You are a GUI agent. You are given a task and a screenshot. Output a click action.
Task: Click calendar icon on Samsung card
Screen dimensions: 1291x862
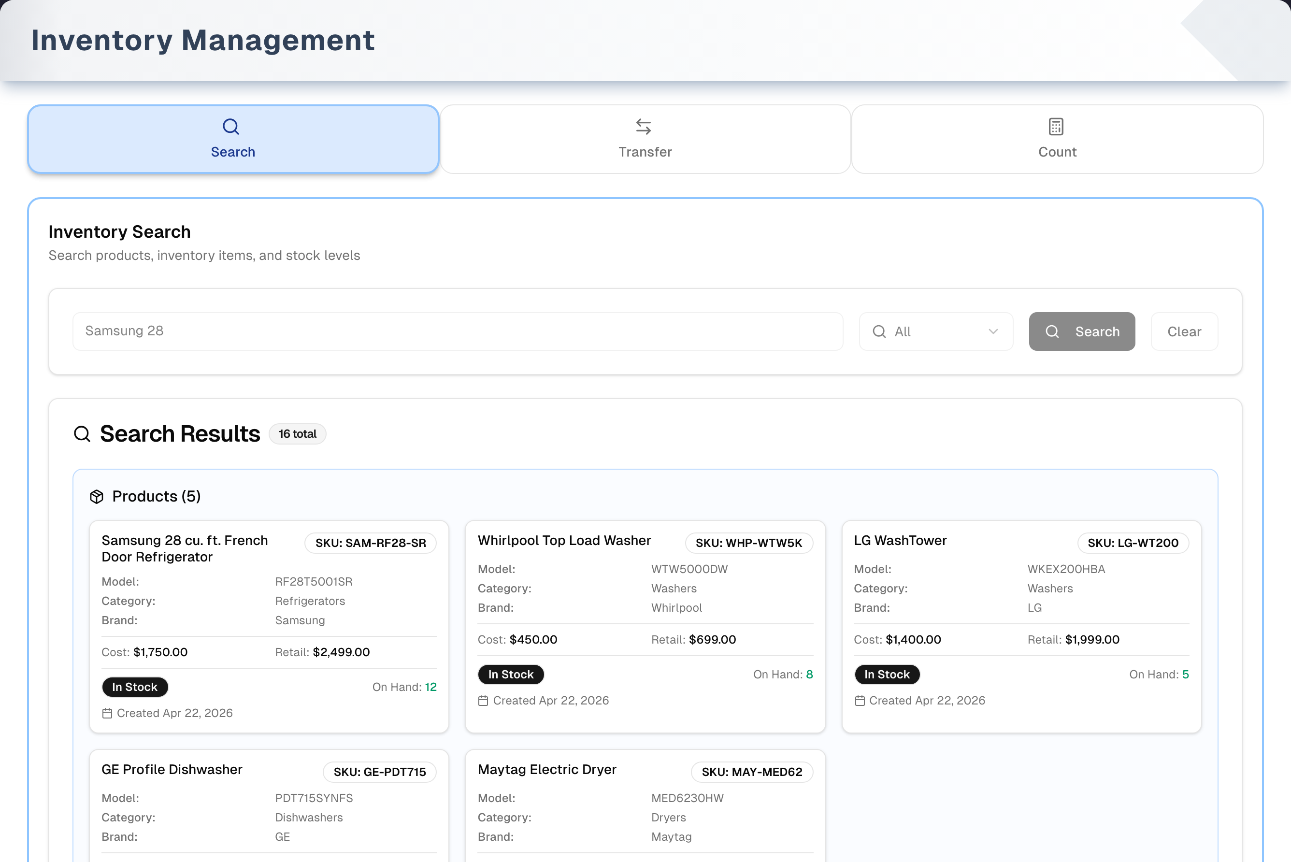[x=107, y=713]
